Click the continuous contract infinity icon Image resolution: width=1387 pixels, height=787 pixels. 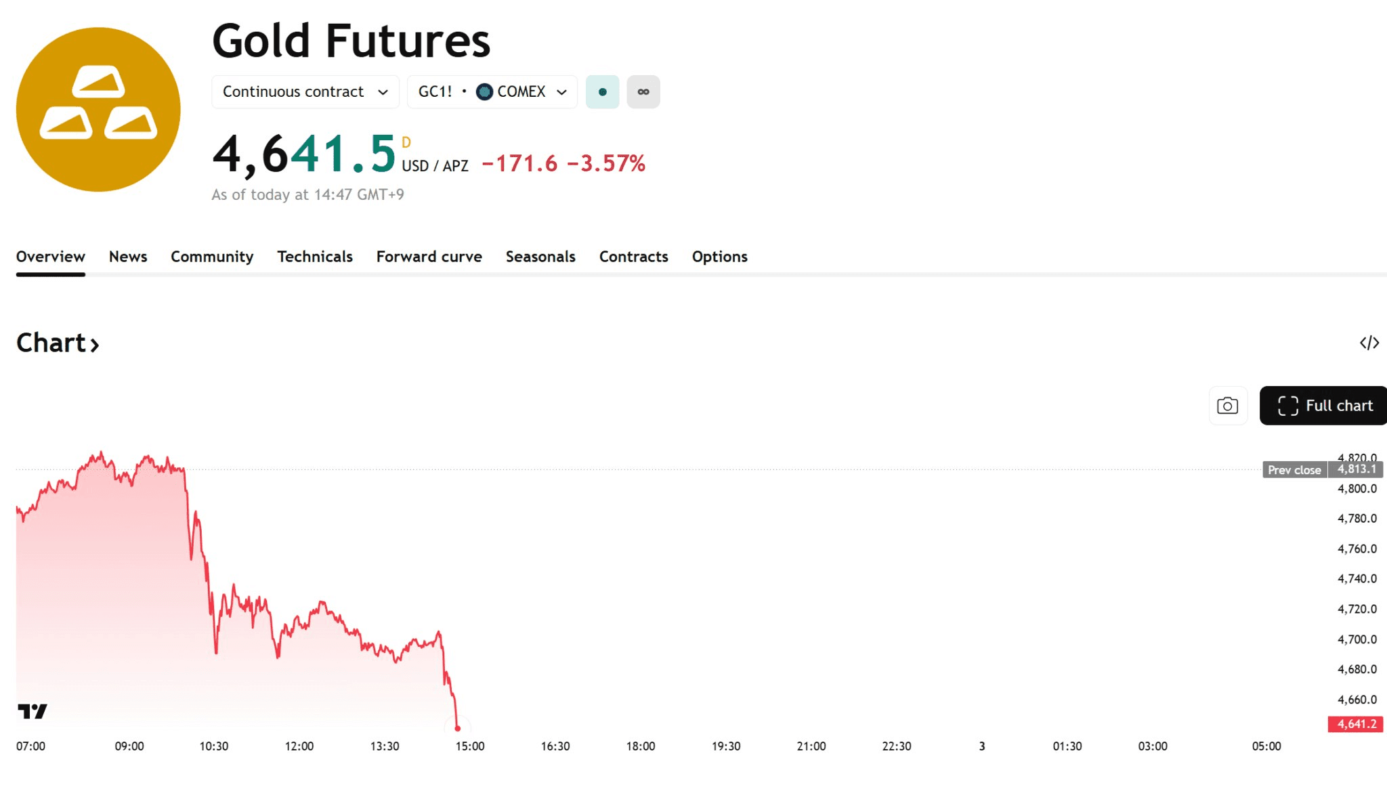(x=643, y=92)
